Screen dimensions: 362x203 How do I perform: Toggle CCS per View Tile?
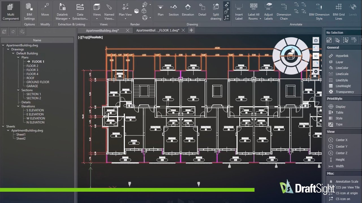[x=344, y=187]
